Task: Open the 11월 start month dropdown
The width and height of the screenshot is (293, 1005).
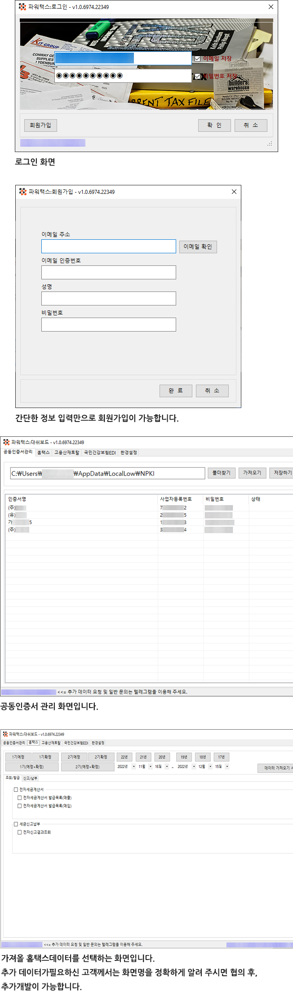Action: tap(150, 767)
